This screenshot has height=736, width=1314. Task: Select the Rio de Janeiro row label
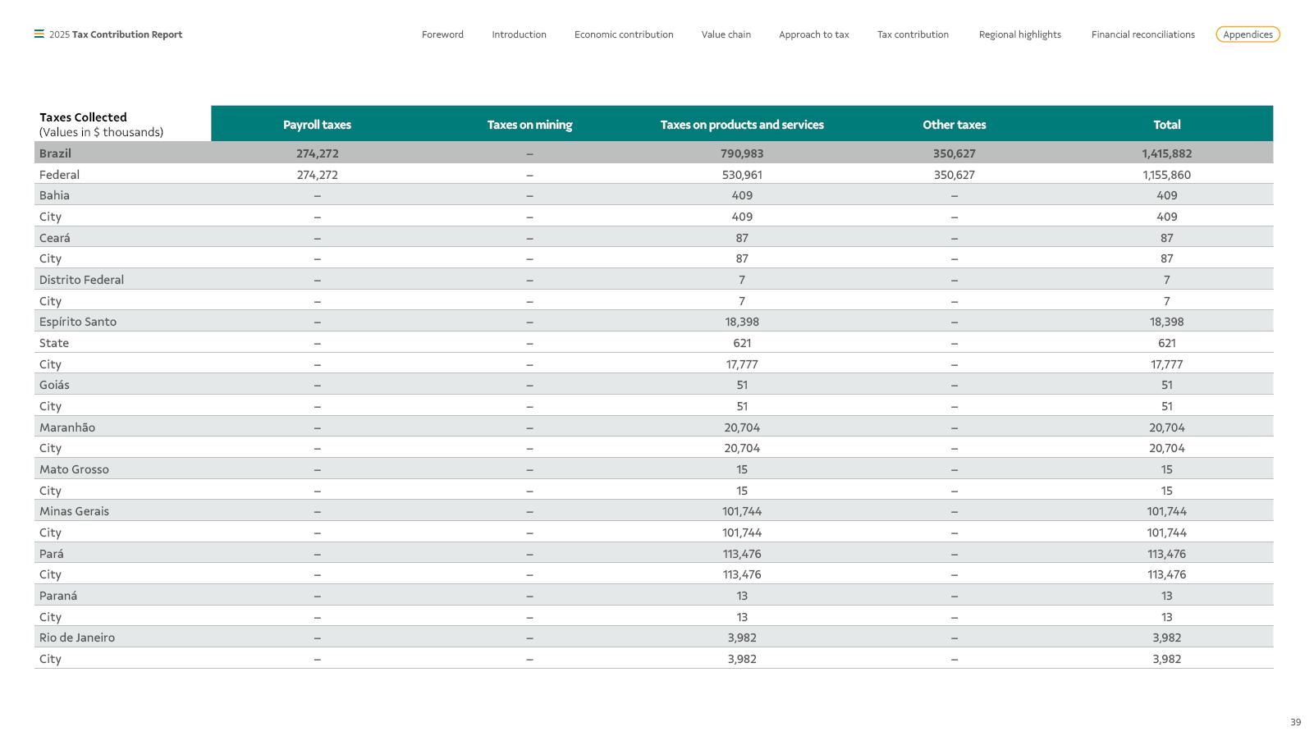pyautogui.click(x=77, y=638)
